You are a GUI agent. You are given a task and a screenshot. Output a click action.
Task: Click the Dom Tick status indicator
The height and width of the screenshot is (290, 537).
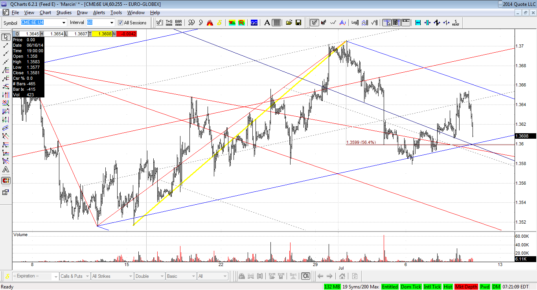411,287
